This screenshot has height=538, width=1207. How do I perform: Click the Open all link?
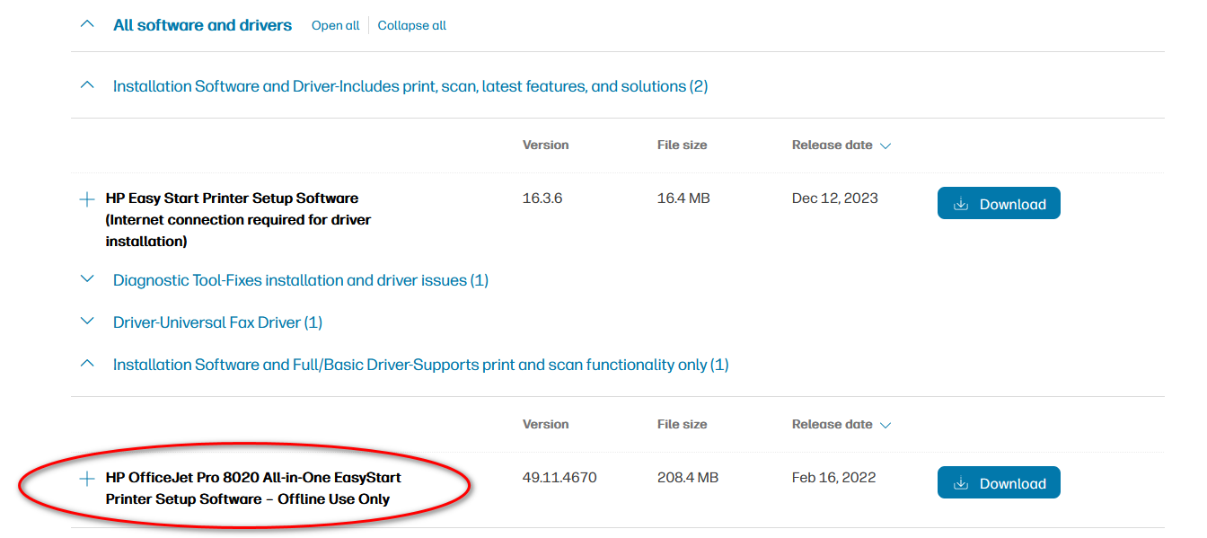(x=335, y=25)
